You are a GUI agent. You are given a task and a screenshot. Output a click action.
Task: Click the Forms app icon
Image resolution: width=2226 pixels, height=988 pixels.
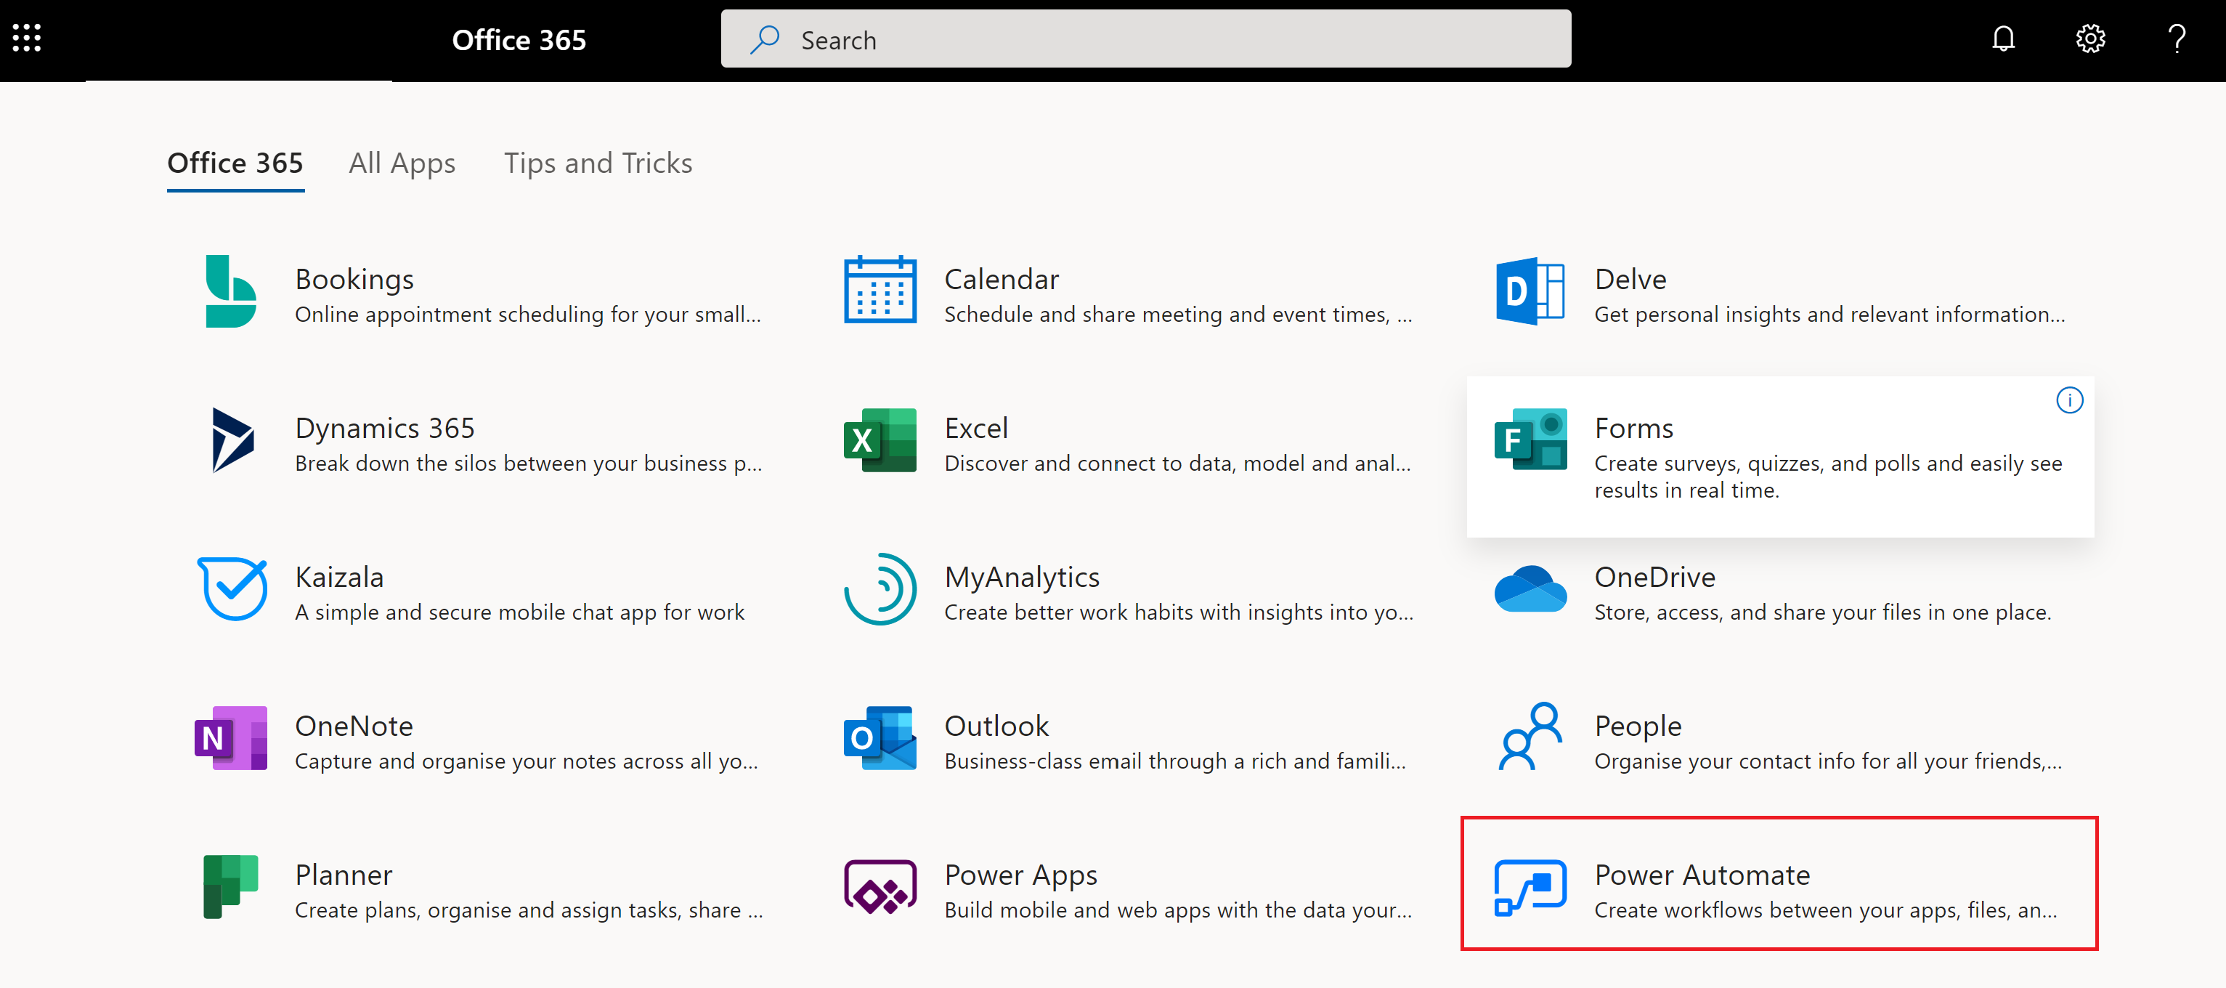(x=1530, y=439)
